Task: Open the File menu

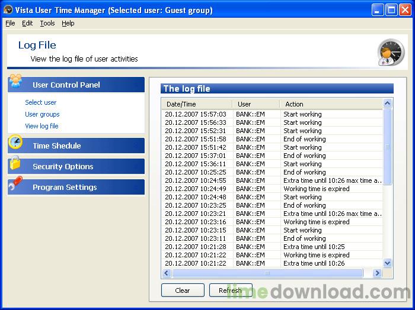Action: click(x=10, y=23)
